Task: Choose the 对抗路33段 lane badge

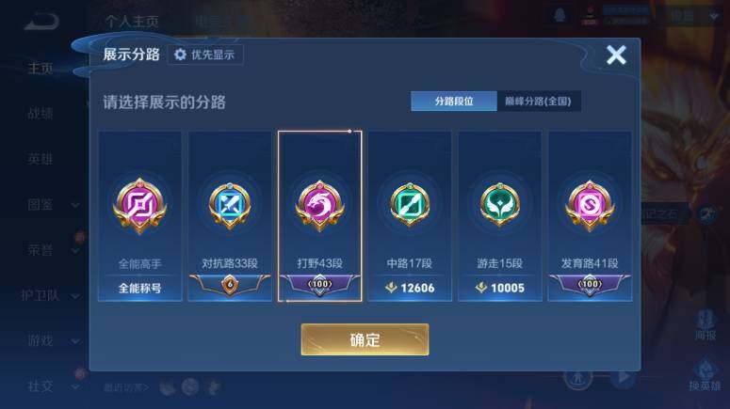Action: tap(230, 206)
